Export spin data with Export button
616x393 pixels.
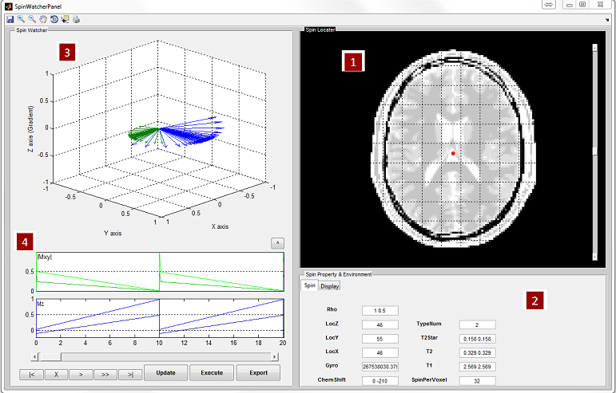point(259,372)
